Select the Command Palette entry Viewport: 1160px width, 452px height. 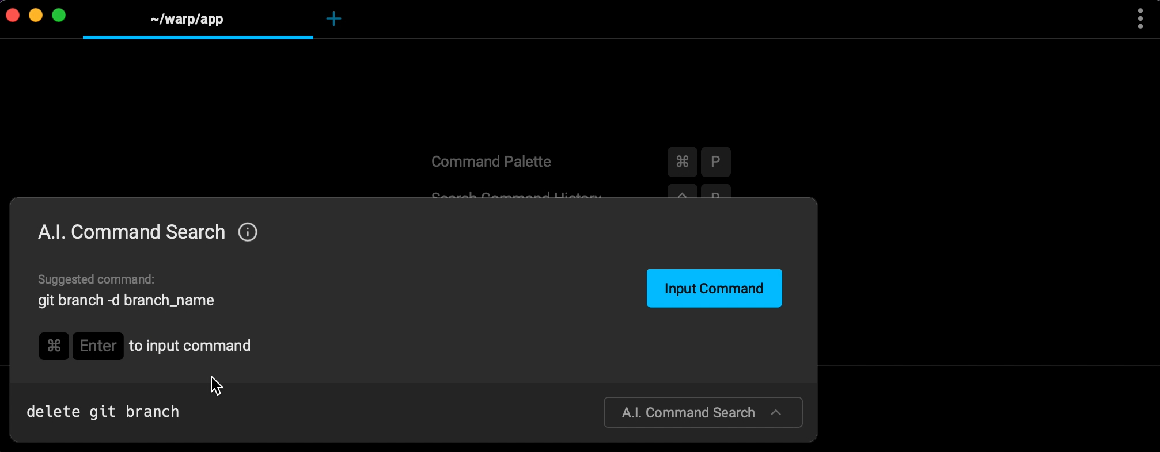click(490, 162)
